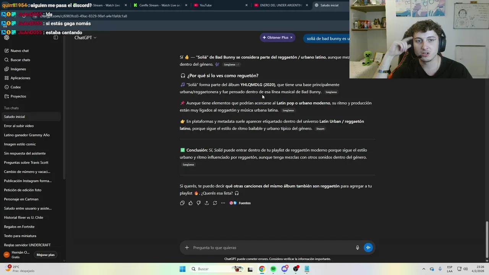Screen dimensions: 489x275
Task: Open Spotify from taskbar
Action: pos(273,269)
